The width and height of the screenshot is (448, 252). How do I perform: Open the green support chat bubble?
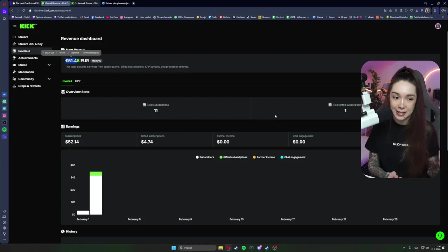click(440, 236)
